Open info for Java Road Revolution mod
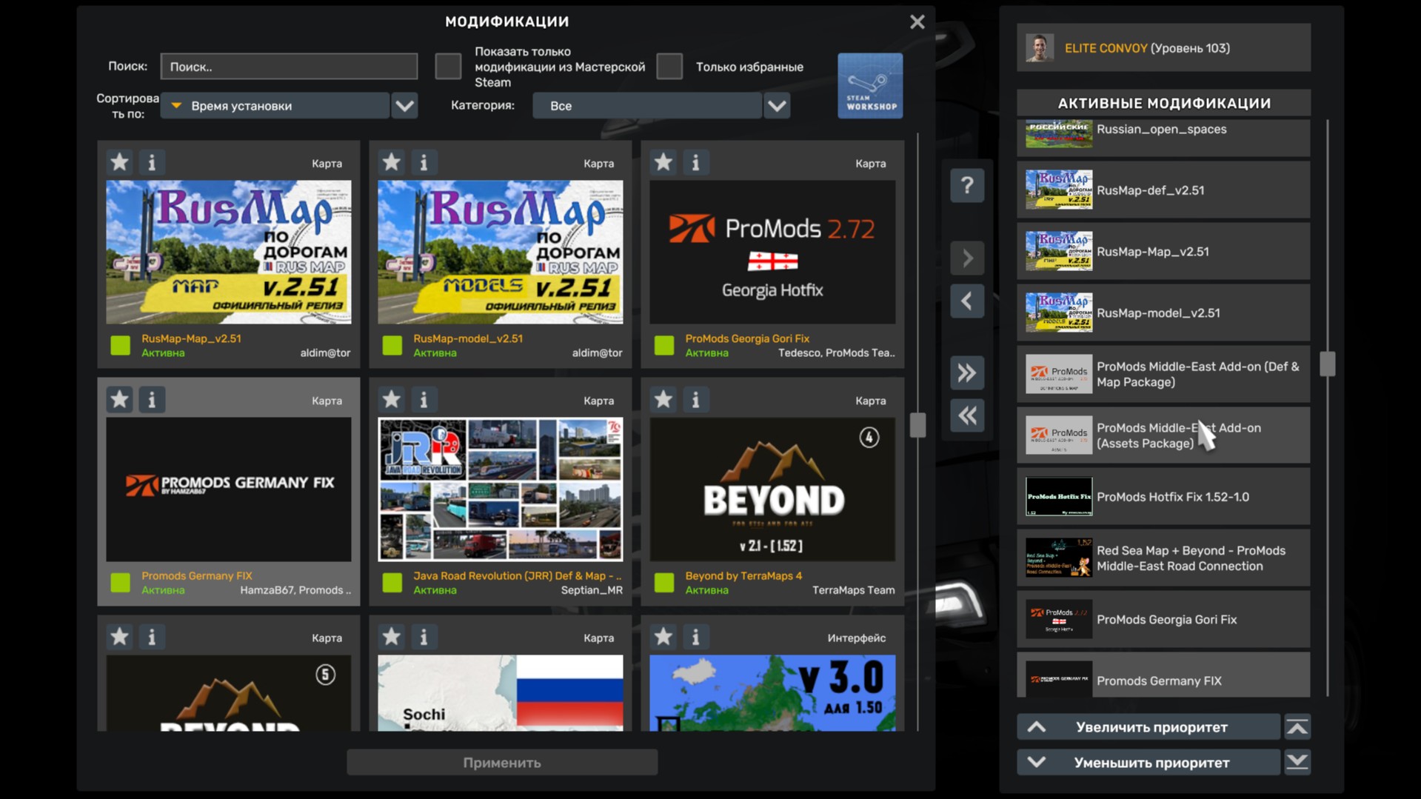The image size is (1421, 799). 424,400
